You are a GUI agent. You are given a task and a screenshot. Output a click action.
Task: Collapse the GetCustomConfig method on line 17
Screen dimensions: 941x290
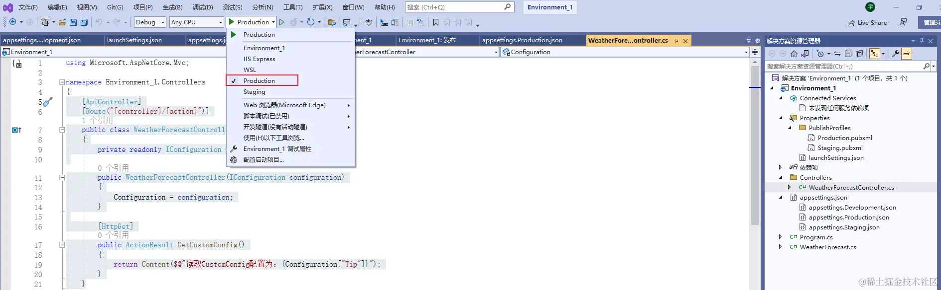click(x=62, y=245)
